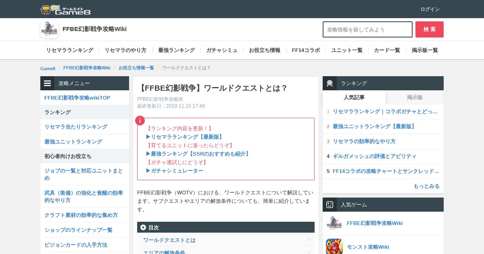
Task: Open FFBE幻影戦争攻略Wiki in 人気ゲーム list
Action: [375, 223]
